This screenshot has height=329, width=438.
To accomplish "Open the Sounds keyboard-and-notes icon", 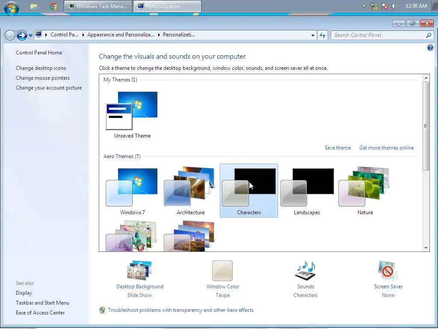I will (x=305, y=270).
